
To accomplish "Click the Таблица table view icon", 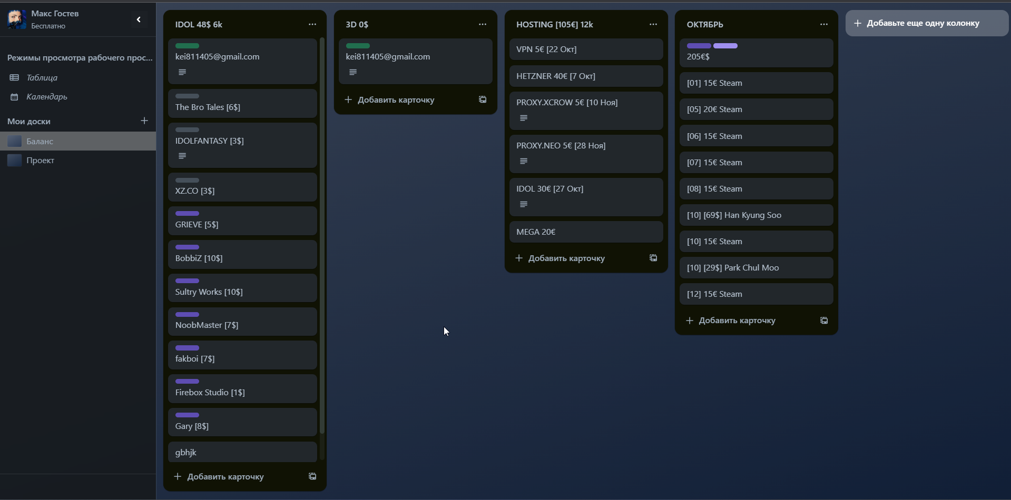I will pyautogui.click(x=14, y=77).
